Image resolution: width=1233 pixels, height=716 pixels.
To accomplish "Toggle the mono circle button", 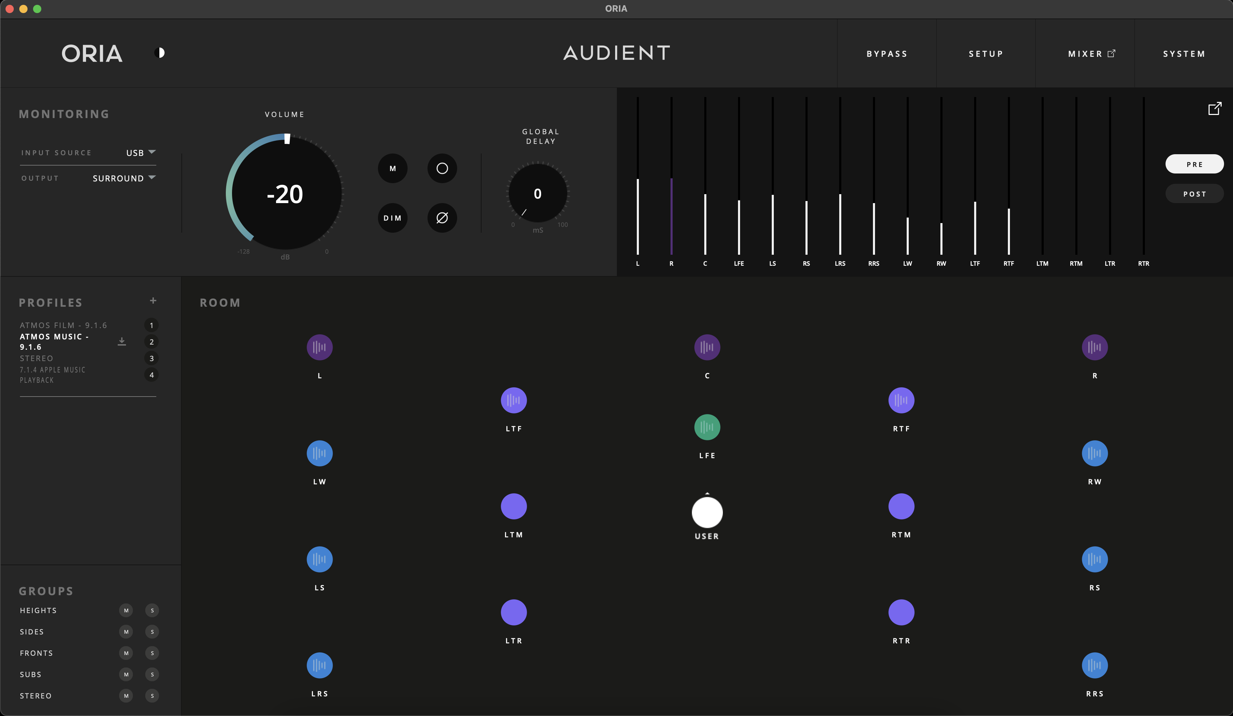I will point(442,168).
